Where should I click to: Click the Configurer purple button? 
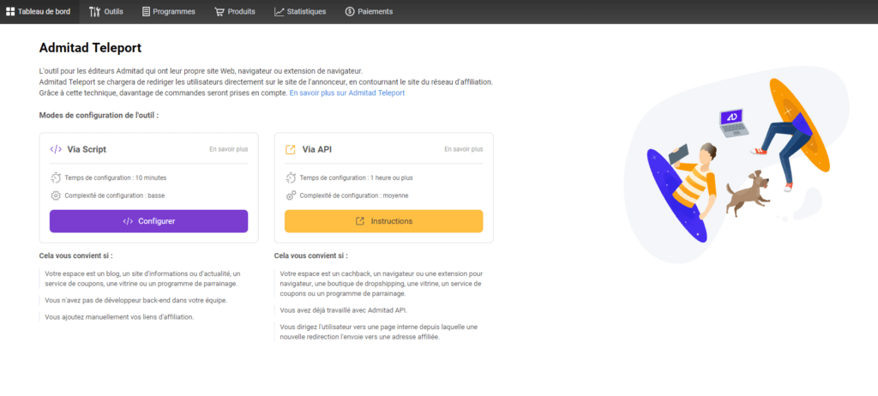pos(149,221)
